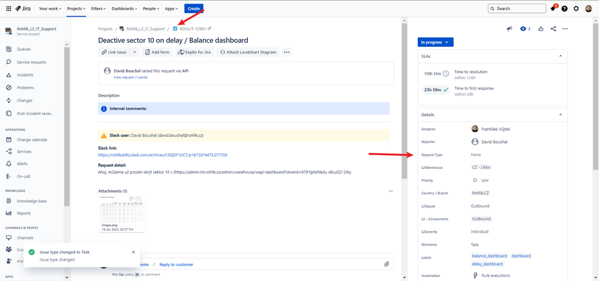Open more toolbar actions ellipsis button

click(x=287, y=52)
